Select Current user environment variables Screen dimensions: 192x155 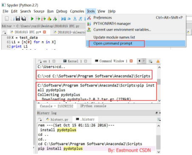click(136, 30)
